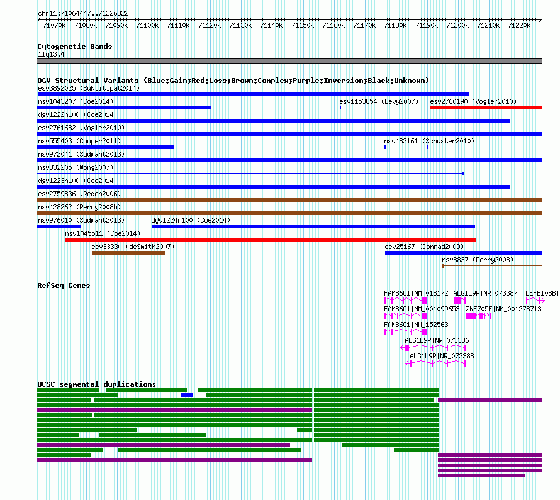Select the nsv1043207 (Coe2014) gain bar

pos(125,108)
